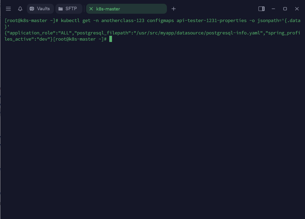Click "kubectl" in the command line
Viewport: 305px width, 219px height.
coord(70,20)
